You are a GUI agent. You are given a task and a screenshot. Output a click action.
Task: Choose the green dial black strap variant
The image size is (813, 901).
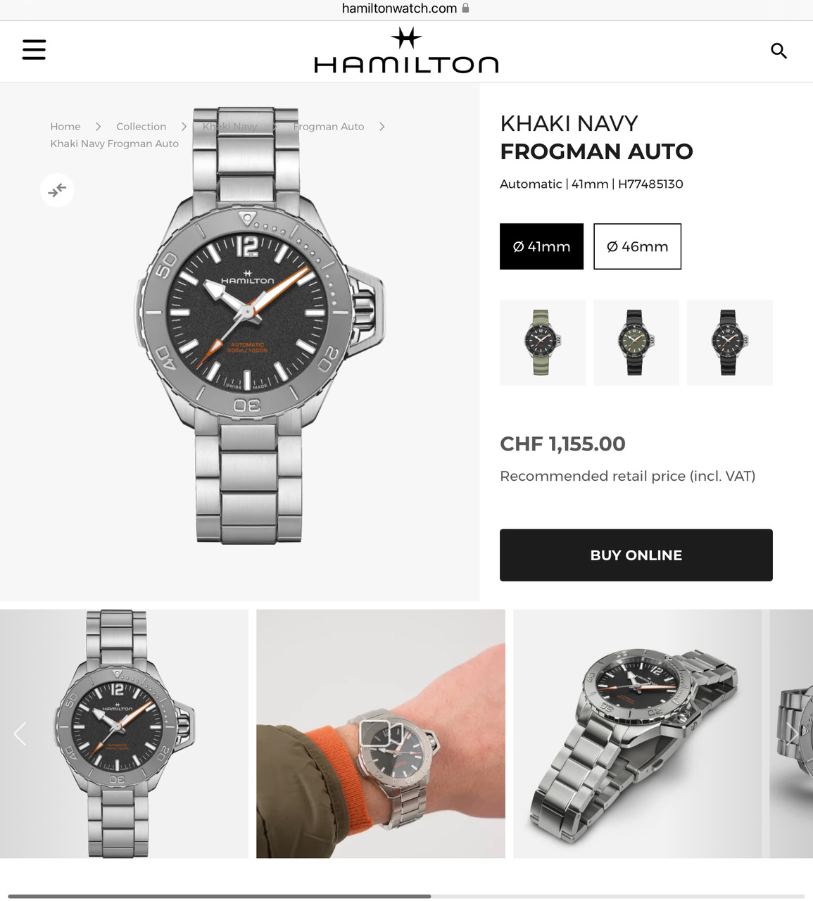pos(636,343)
